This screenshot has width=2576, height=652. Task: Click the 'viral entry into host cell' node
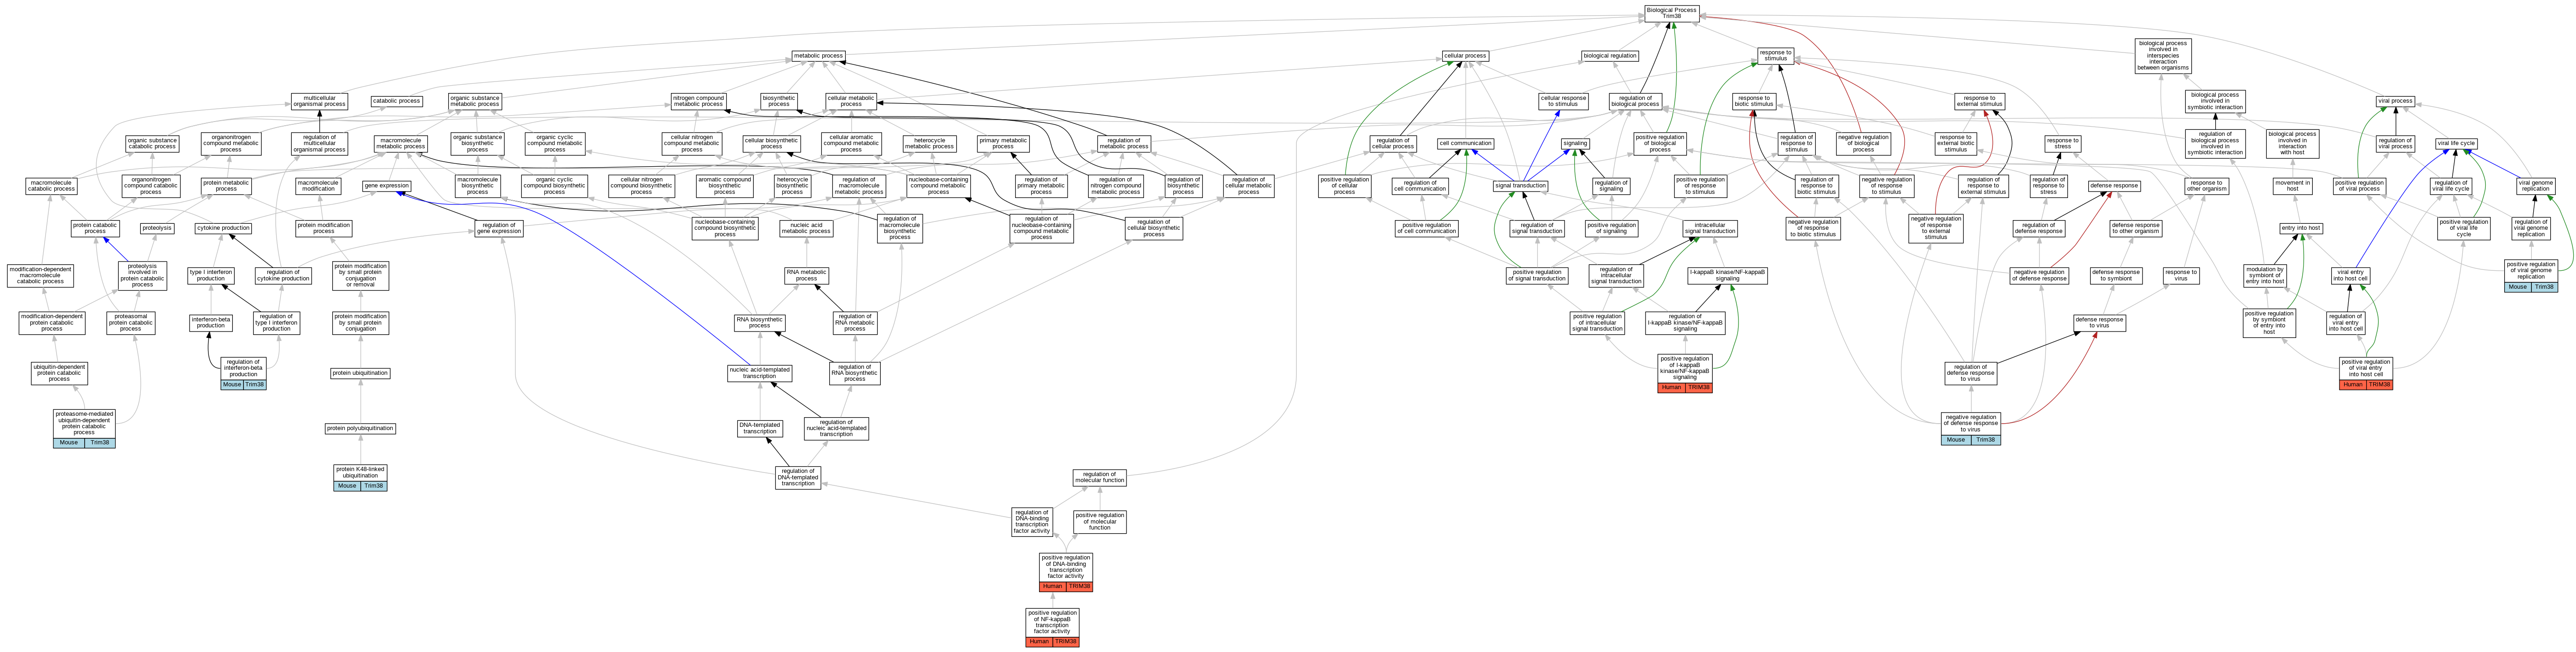[2350, 275]
